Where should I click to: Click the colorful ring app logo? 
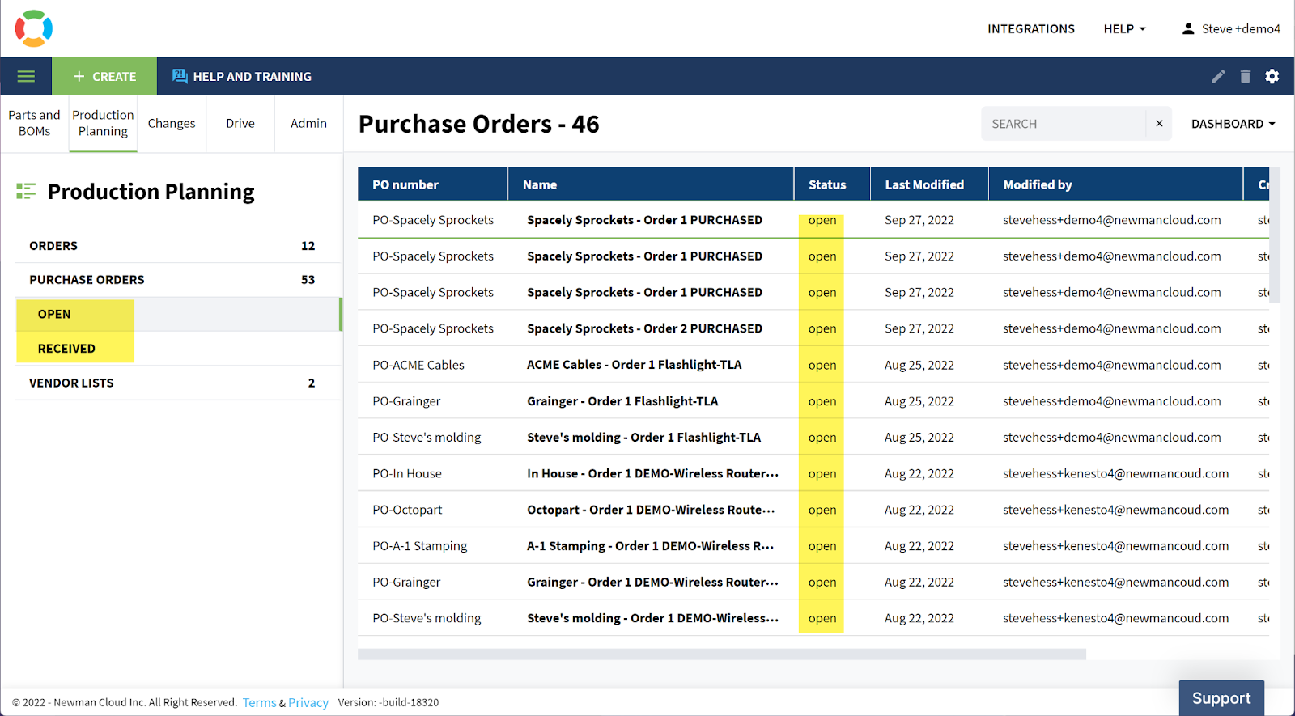tap(33, 28)
